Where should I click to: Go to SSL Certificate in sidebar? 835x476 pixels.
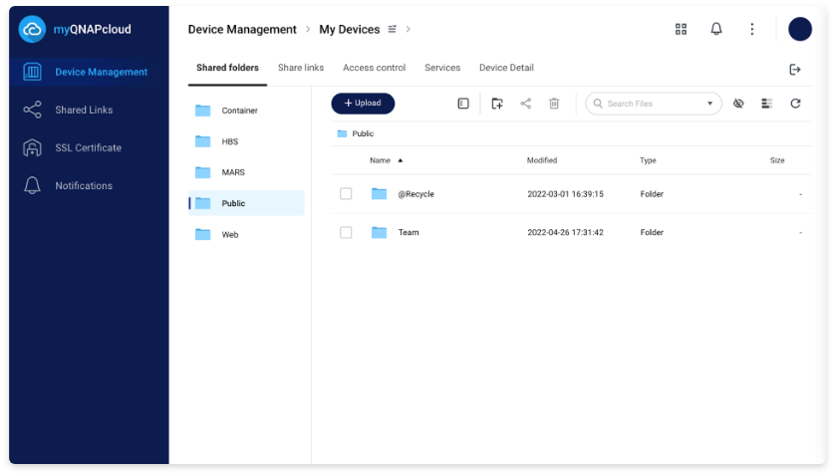click(88, 147)
